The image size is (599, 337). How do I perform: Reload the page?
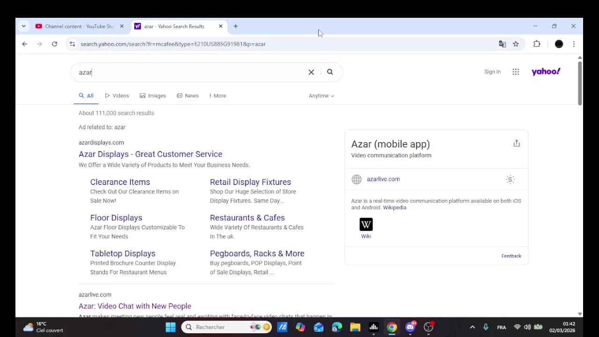pyautogui.click(x=54, y=44)
